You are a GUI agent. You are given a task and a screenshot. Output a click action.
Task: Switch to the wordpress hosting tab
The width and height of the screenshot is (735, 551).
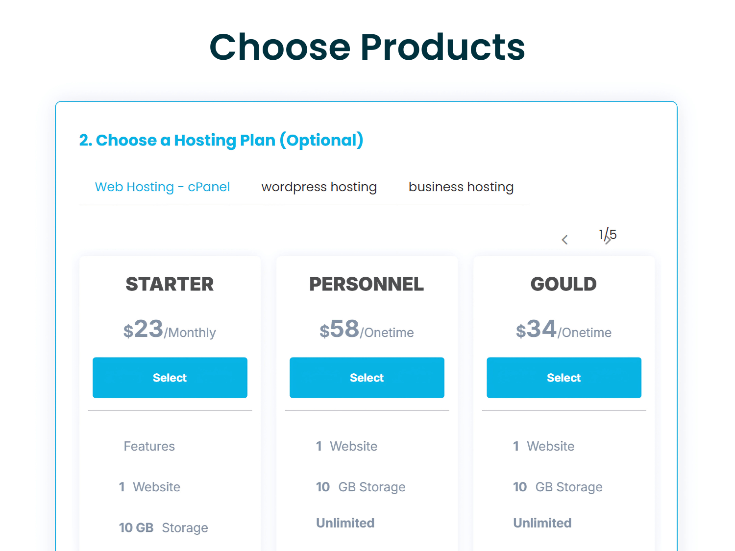[x=319, y=187]
